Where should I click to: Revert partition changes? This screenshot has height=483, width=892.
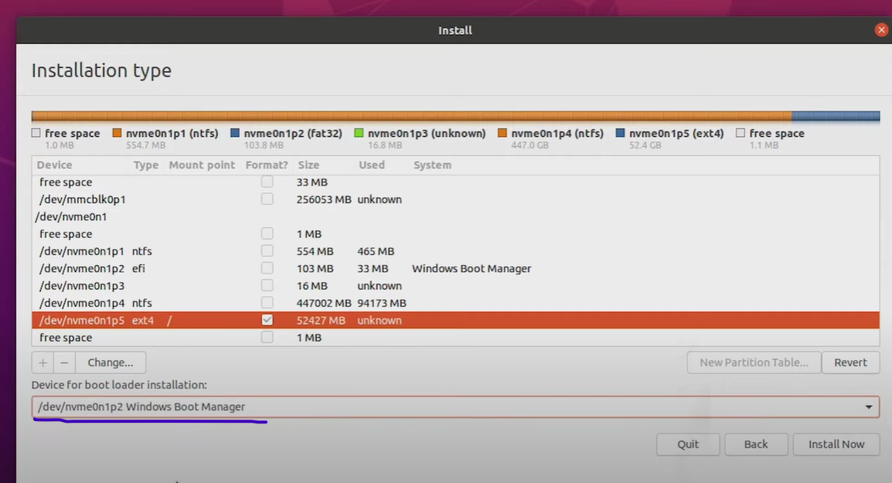pyautogui.click(x=850, y=362)
